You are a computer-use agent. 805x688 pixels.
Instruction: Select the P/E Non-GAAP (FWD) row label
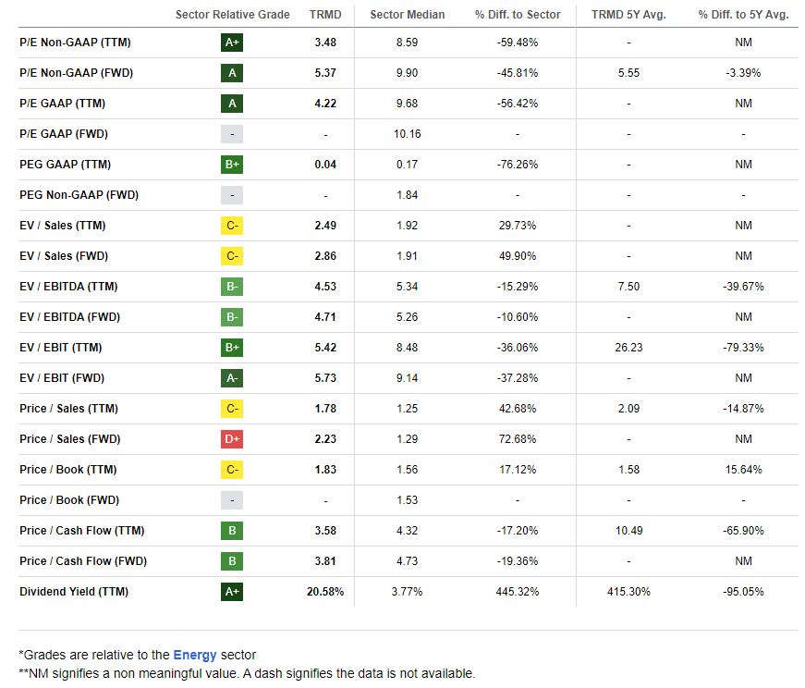tap(76, 73)
